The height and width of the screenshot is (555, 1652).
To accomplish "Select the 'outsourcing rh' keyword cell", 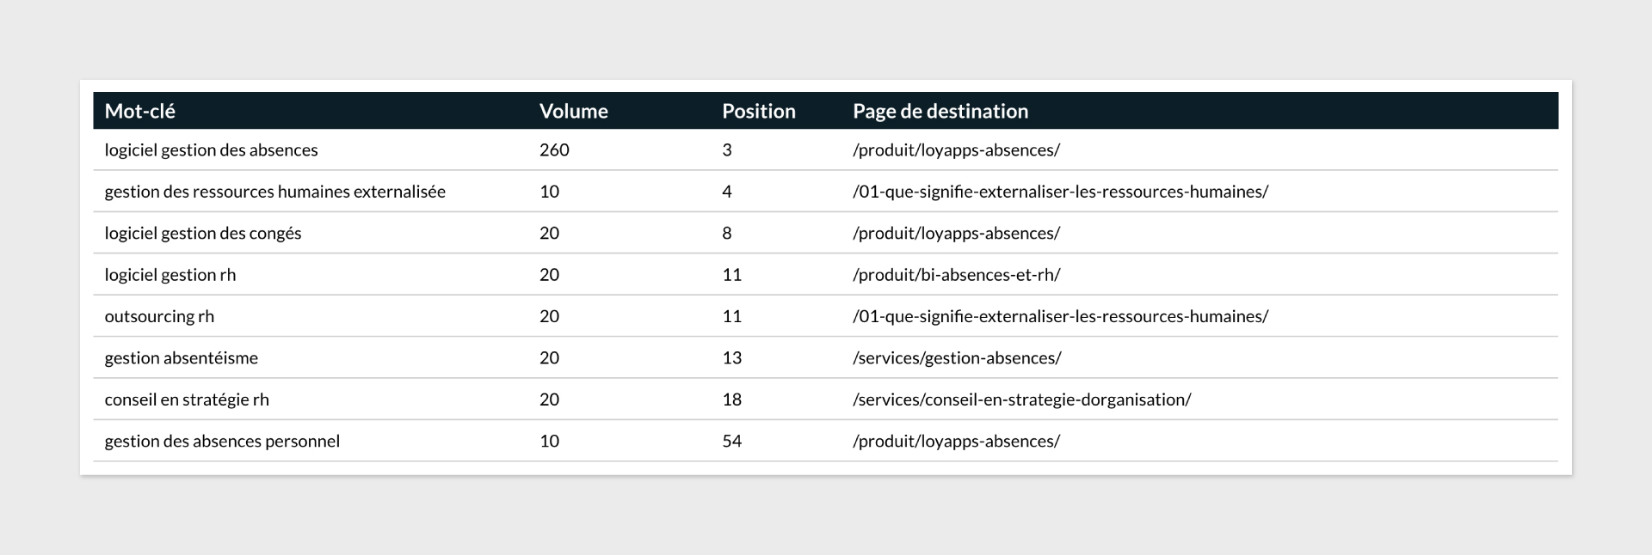I will [x=159, y=316].
